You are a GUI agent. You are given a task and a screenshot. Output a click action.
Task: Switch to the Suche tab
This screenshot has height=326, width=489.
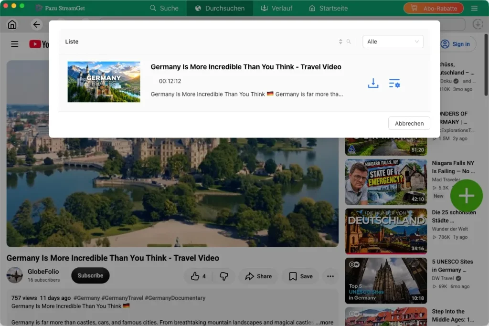tap(164, 8)
